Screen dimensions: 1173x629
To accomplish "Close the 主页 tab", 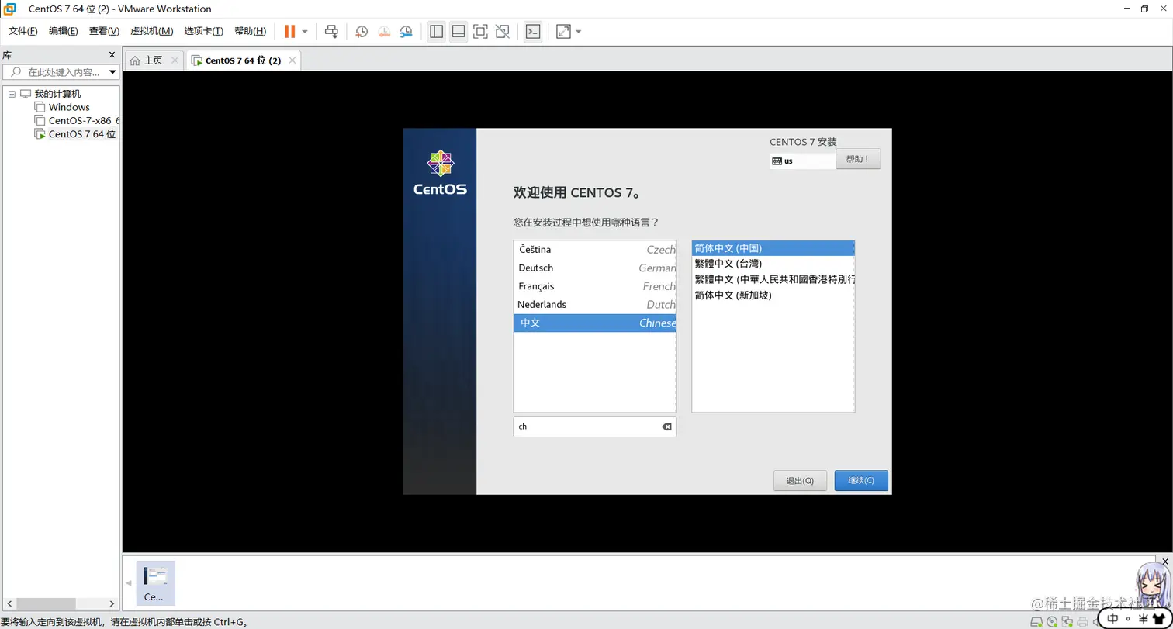I will coord(175,60).
